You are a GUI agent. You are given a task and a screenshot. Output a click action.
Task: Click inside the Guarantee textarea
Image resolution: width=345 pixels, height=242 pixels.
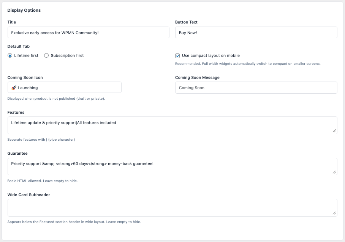tap(172, 167)
